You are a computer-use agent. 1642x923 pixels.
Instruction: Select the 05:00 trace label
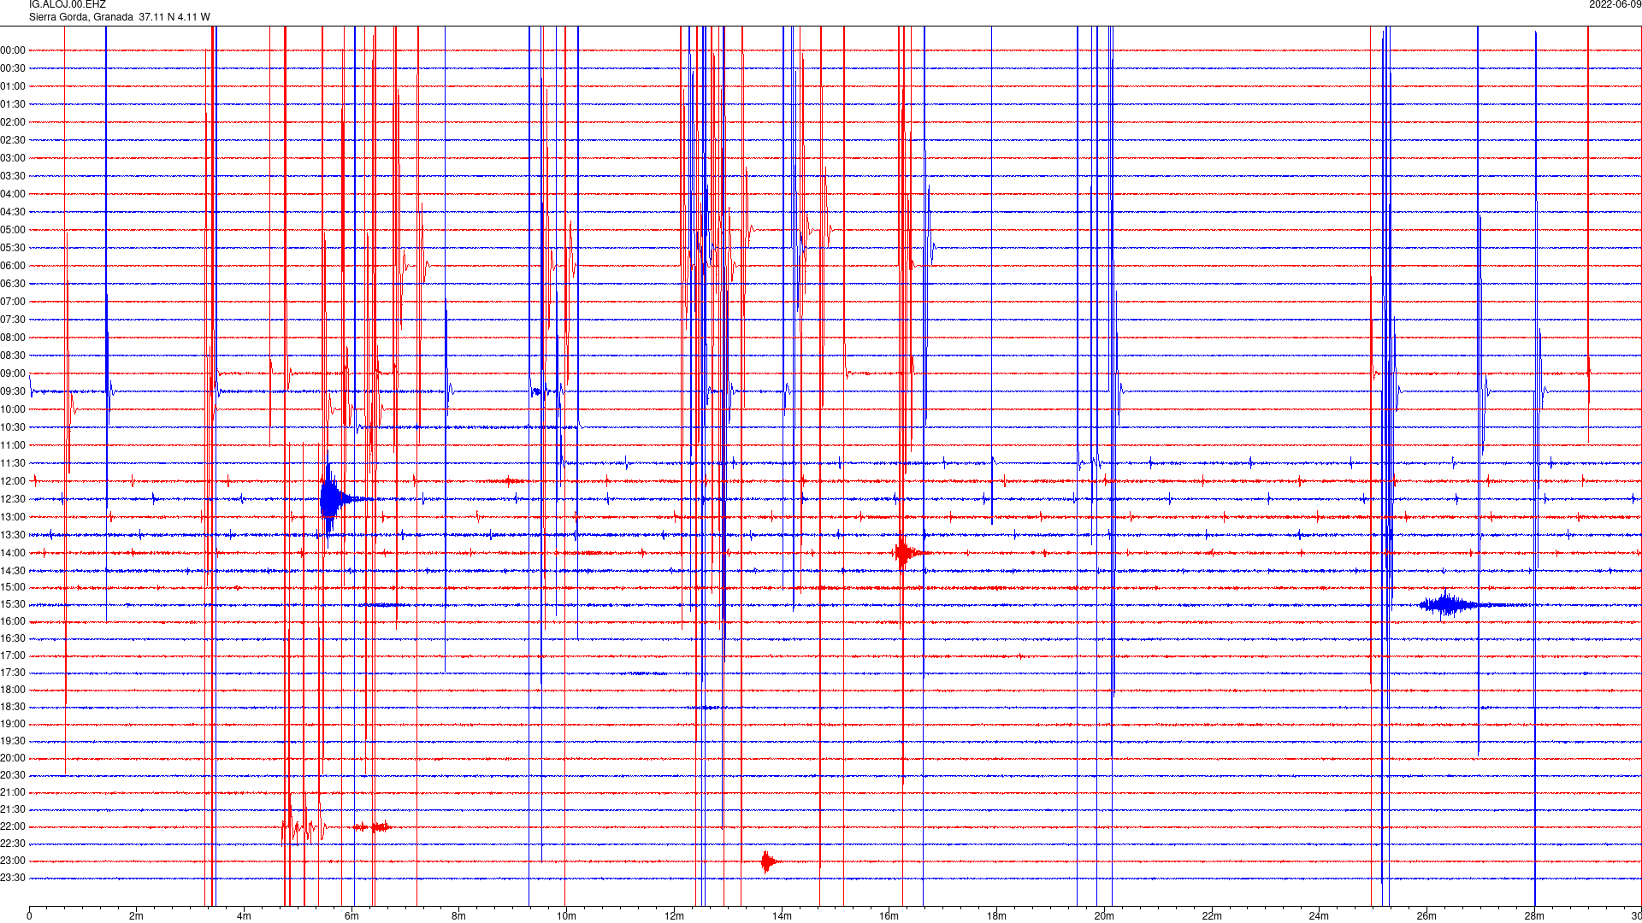point(13,230)
